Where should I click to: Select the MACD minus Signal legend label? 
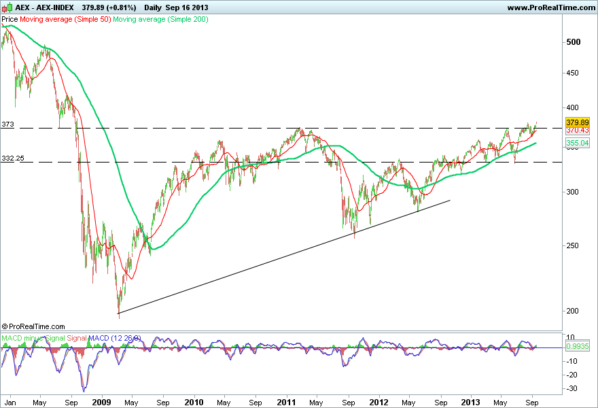33,338
